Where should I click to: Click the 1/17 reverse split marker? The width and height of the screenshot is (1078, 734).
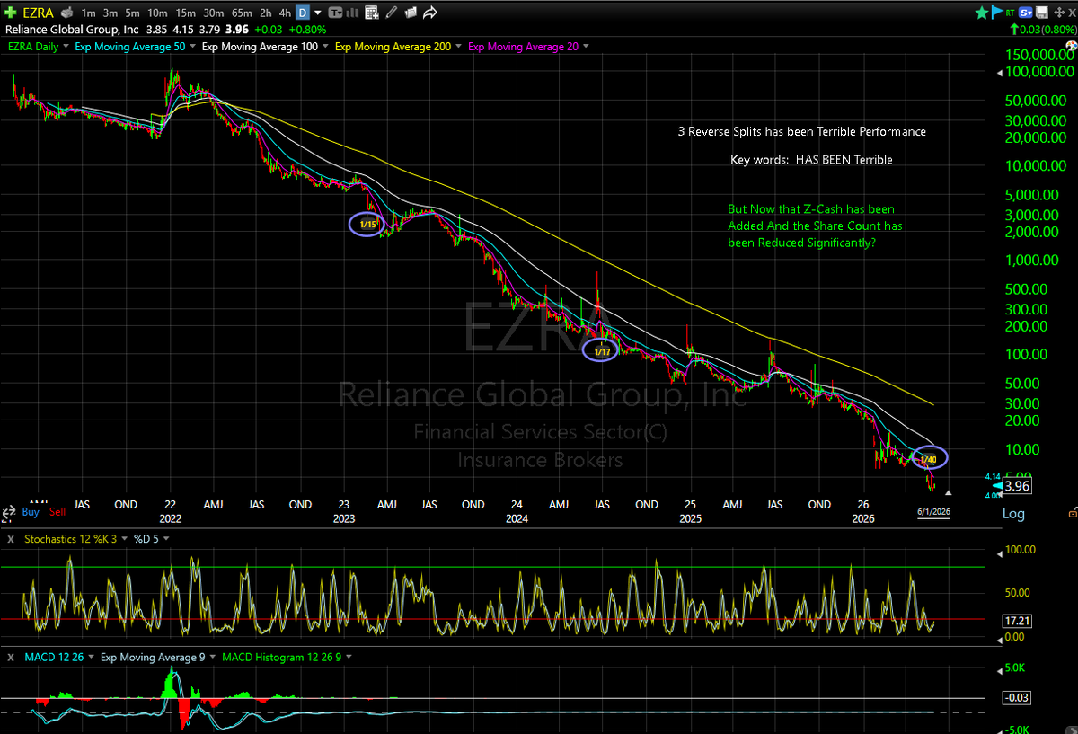click(x=602, y=350)
